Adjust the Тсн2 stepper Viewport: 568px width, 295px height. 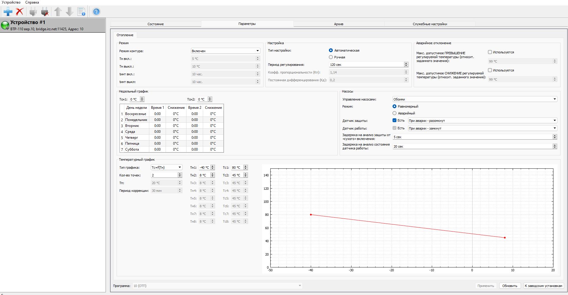point(210,99)
